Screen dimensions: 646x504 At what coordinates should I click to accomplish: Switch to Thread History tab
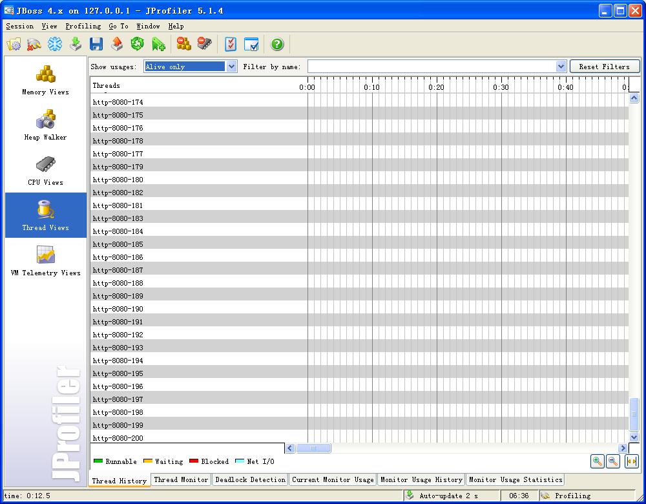click(x=120, y=481)
